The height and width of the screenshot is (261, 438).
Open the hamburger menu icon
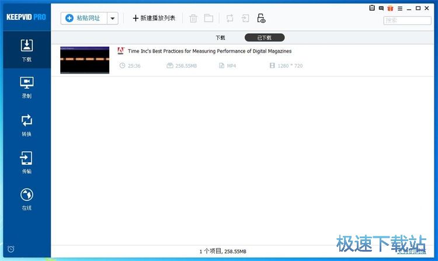pyautogui.click(x=400, y=8)
